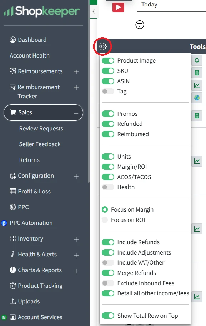Enable Exclude Inbound Fees switch

click(x=108, y=283)
